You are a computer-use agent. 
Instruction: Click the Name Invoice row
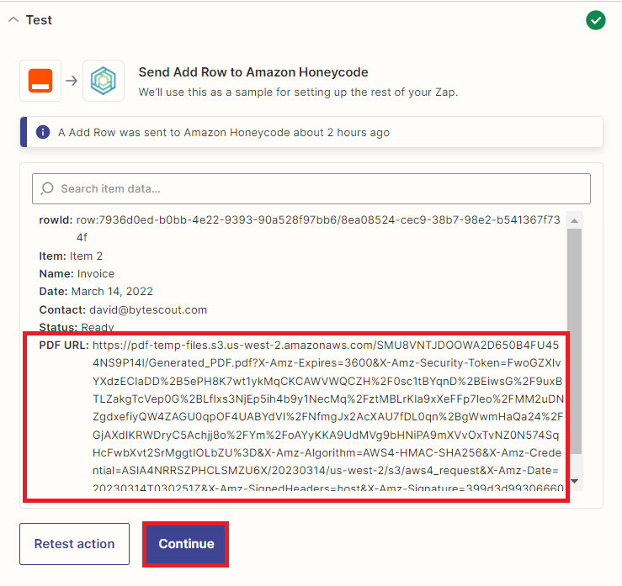pos(77,274)
